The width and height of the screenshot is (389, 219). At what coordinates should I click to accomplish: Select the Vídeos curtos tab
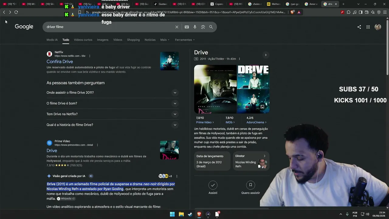pos(83,40)
